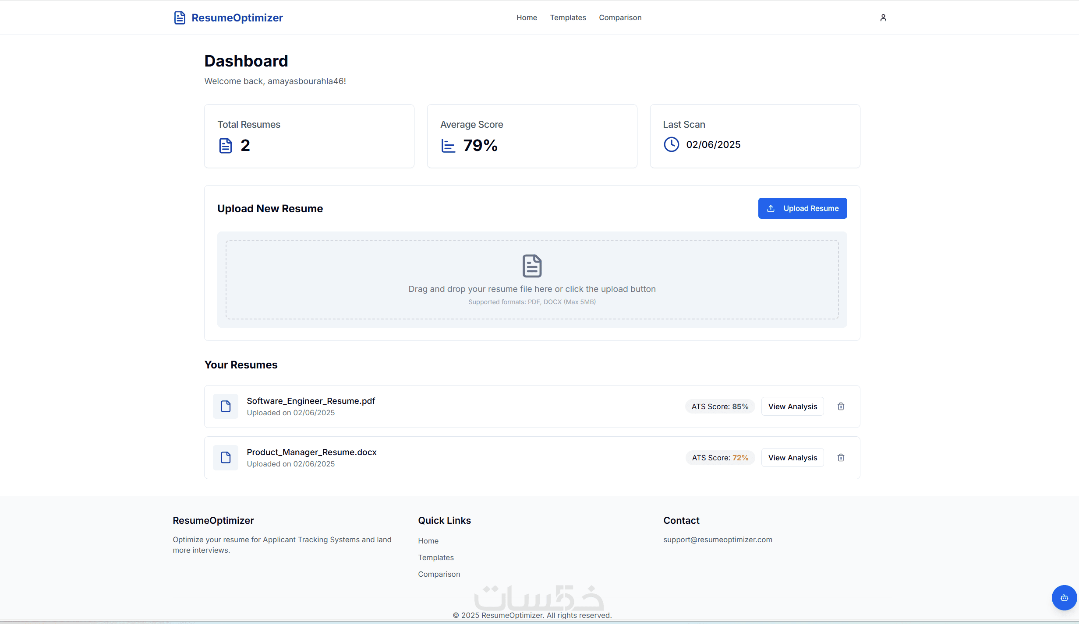Click the Total Resumes document icon
Image resolution: width=1079 pixels, height=624 pixels.
[x=225, y=145]
